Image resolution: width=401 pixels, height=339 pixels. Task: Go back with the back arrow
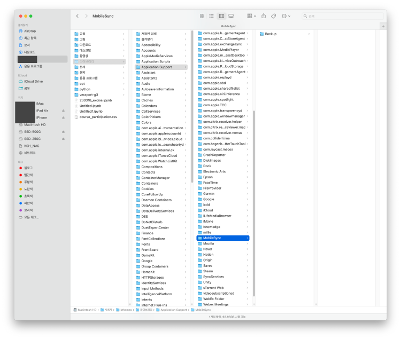point(77,16)
